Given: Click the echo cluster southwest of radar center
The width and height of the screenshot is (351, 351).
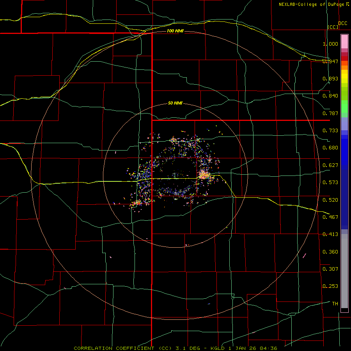Looking at the screenshot, I should click(x=136, y=203).
